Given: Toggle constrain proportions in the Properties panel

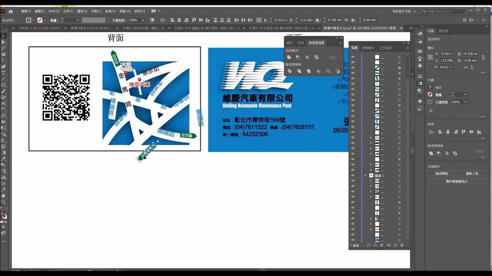Looking at the screenshot, I should tap(483, 57).
